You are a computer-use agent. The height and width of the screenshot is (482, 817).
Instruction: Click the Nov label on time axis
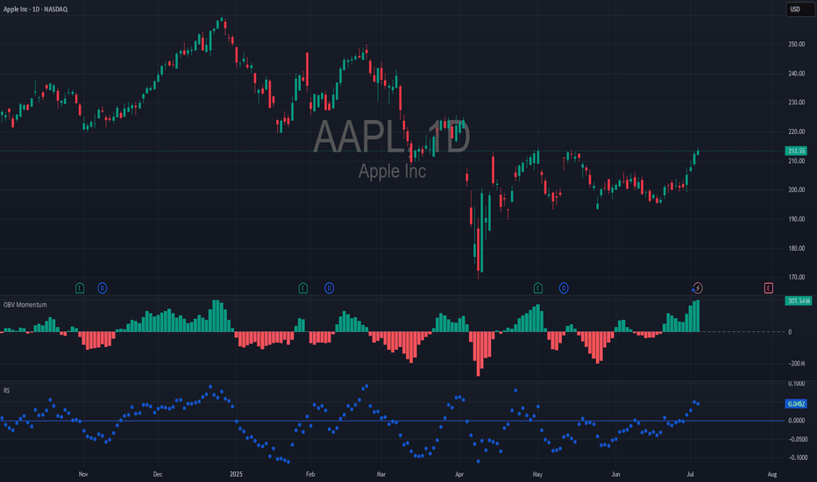[x=83, y=475]
